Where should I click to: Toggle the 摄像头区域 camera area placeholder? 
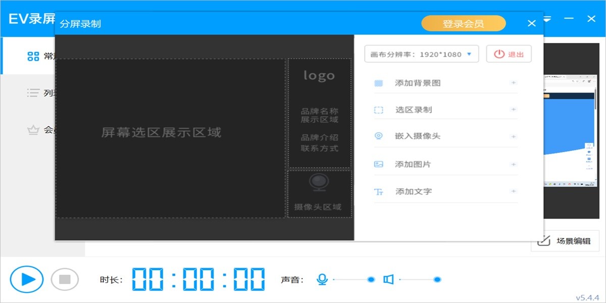click(319, 194)
